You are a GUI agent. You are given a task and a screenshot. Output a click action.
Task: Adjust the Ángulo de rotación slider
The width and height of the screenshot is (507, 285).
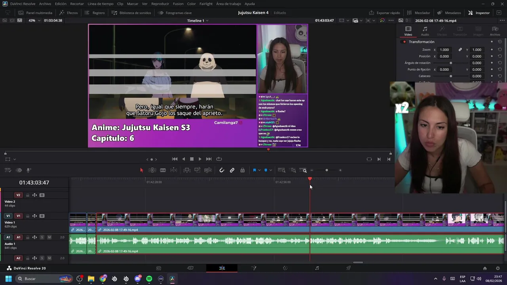[x=451, y=63]
